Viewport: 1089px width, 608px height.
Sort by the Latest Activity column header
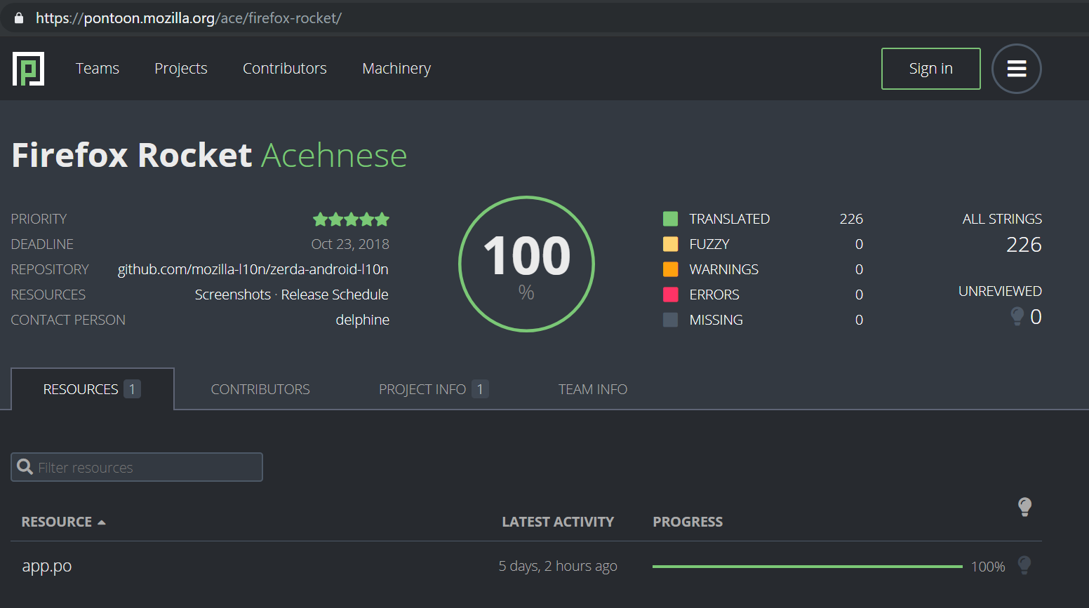(558, 522)
